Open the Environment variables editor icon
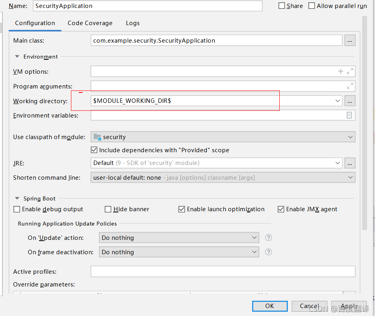 click(x=349, y=115)
